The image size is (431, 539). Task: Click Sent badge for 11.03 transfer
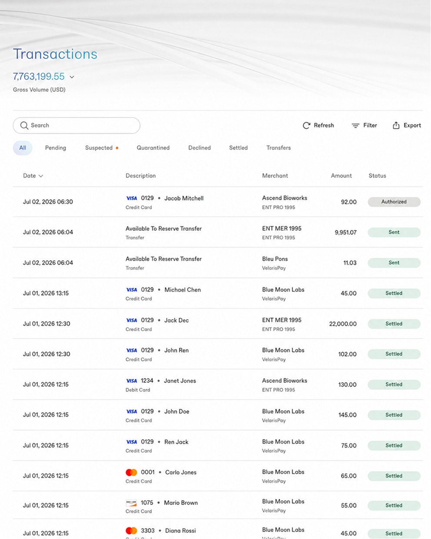(394, 263)
